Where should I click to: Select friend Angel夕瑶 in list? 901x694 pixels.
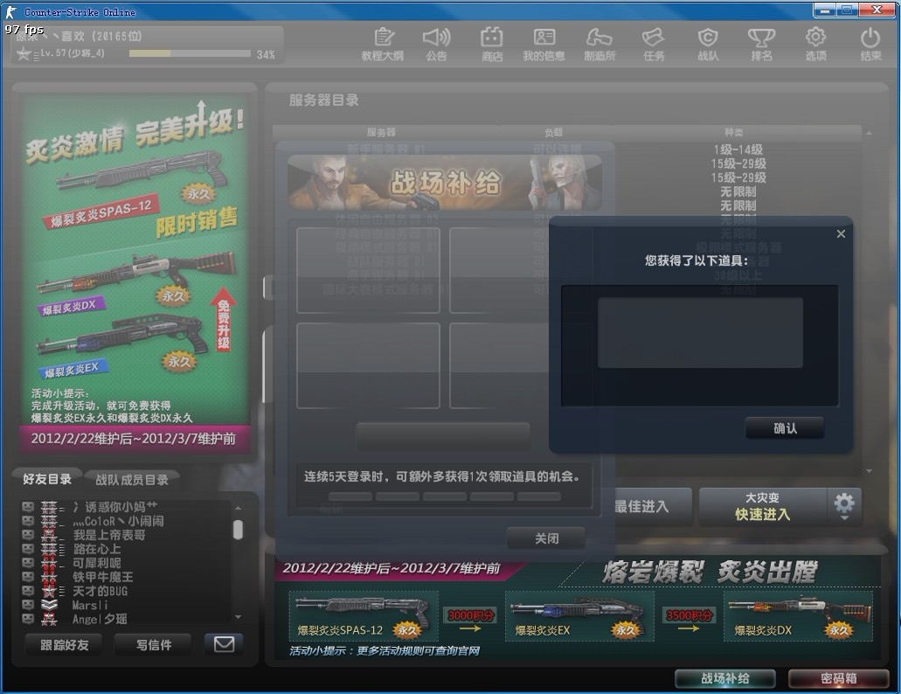click(x=125, y=619)
